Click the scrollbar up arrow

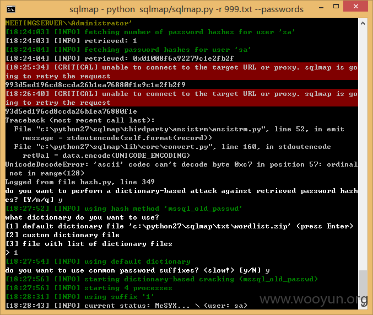click(363, 23)
